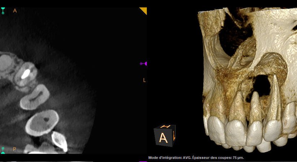297x162 pixels.
Task: Click the green slice handle beside the P label
Action: 3,149
